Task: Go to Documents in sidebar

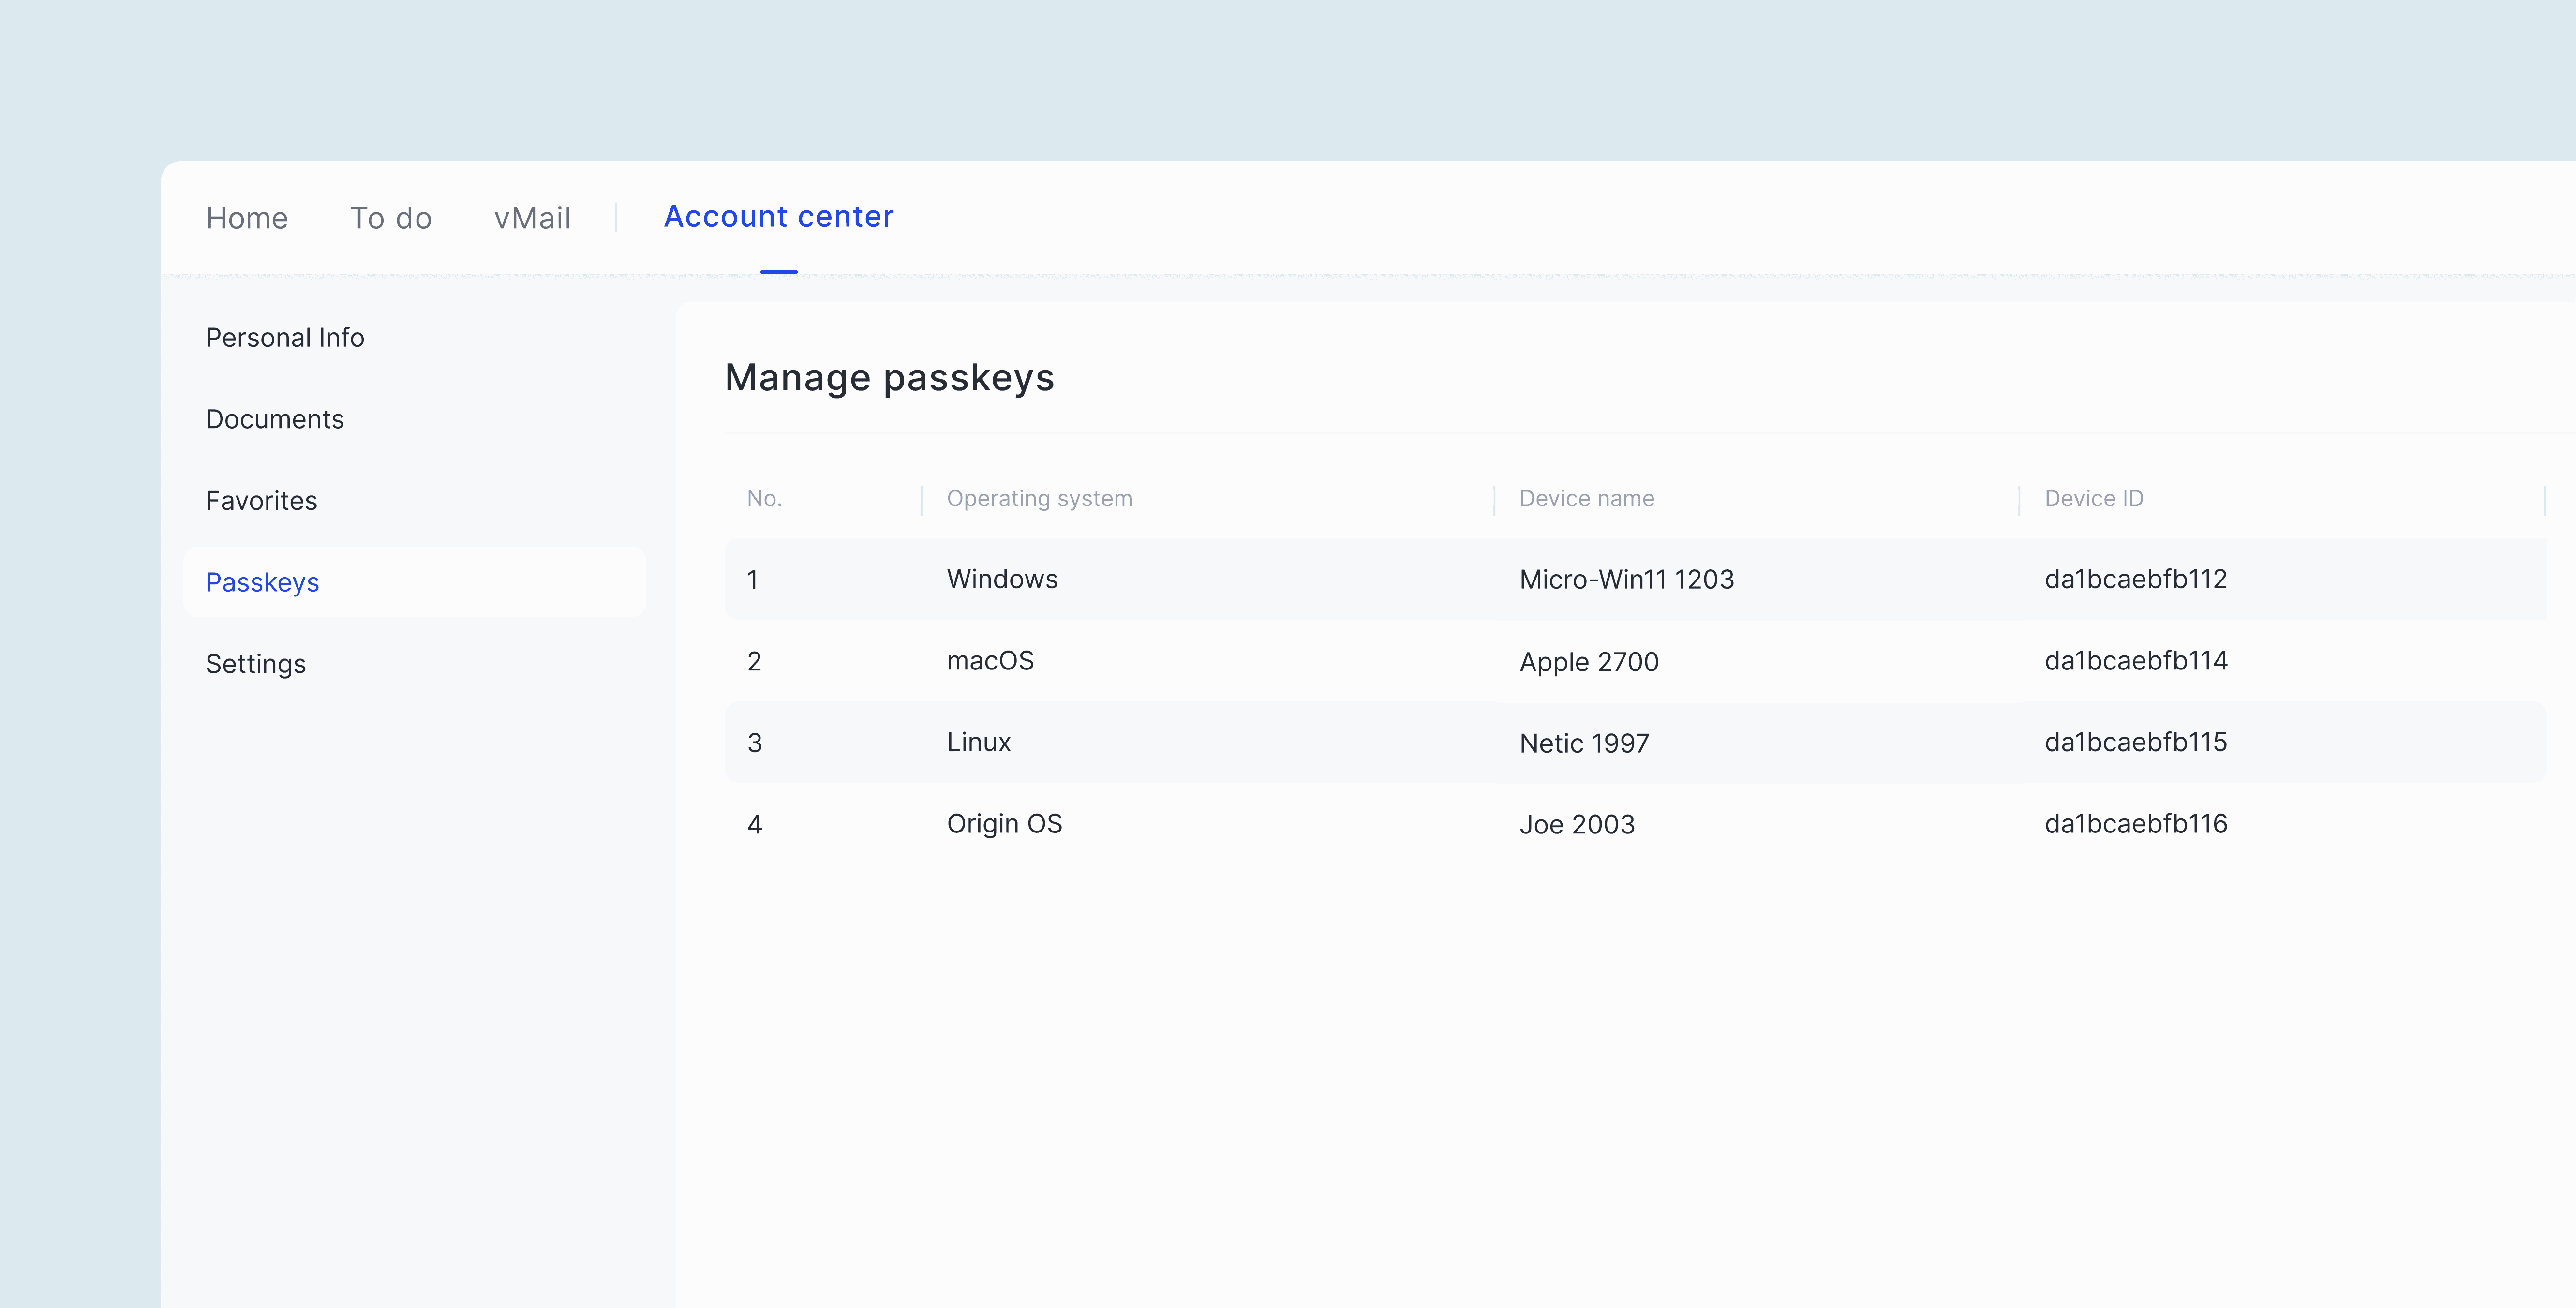Action: (x=275, y=419)
